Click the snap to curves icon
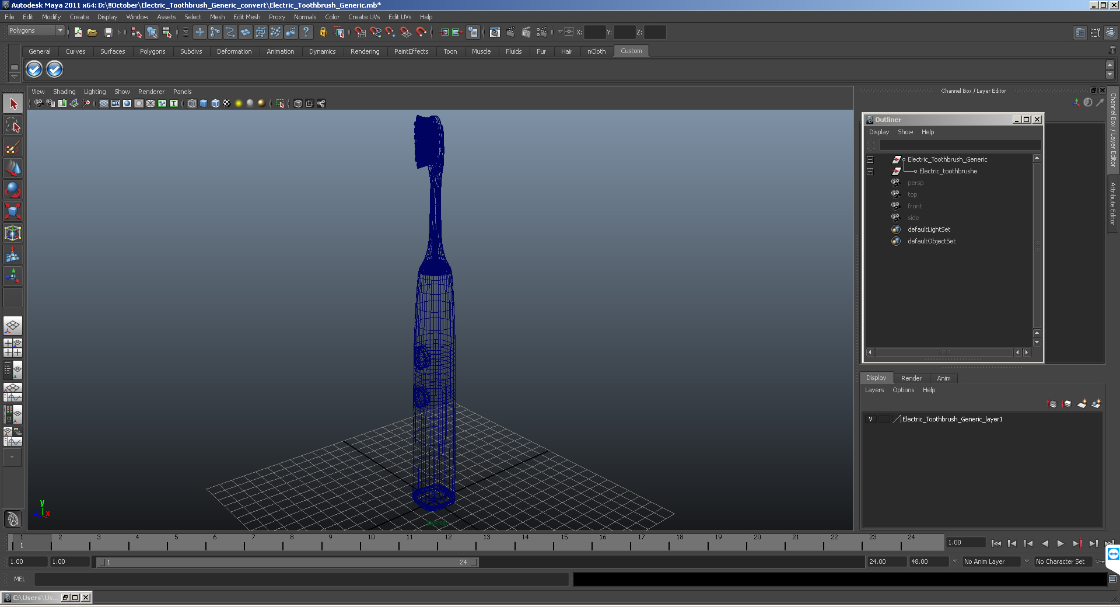Screen dimensions: 1120x607 coord(375,32)
